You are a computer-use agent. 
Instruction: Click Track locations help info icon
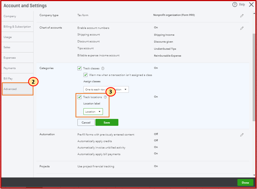click(x=105, y=97)
